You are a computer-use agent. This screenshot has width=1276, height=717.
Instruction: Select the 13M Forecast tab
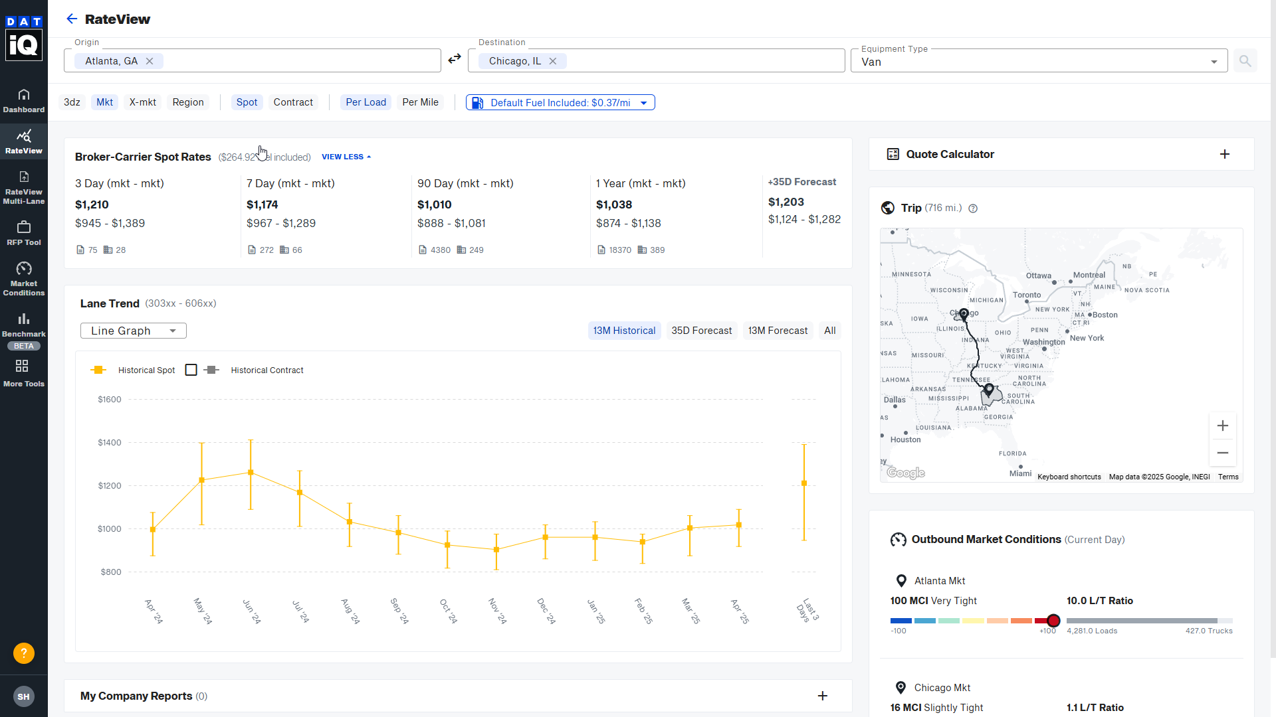(x=778, y=331)
